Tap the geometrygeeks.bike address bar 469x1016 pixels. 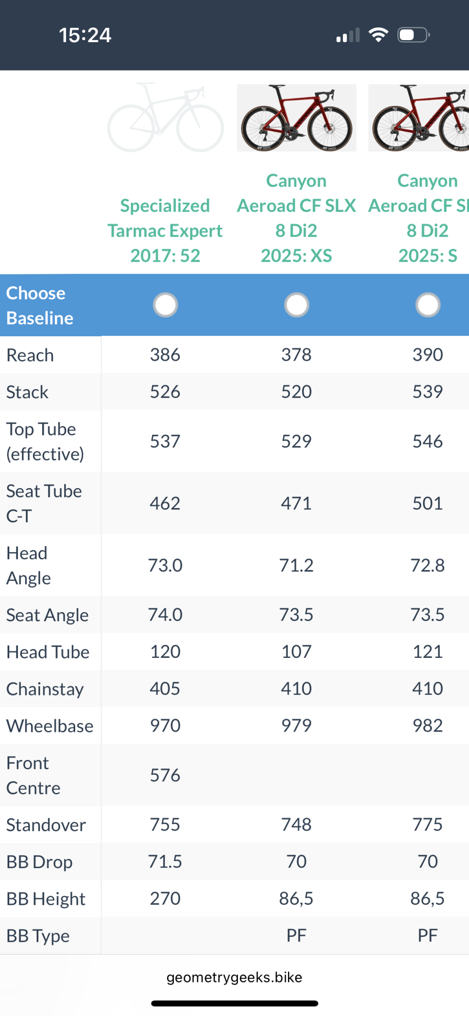click(234, 977)
